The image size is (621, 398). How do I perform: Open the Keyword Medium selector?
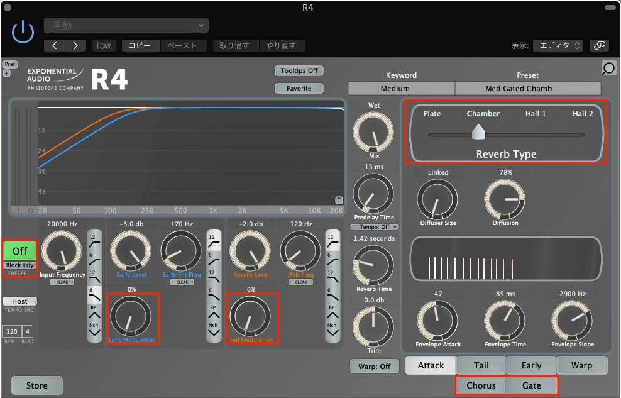(x=401, y=88)
